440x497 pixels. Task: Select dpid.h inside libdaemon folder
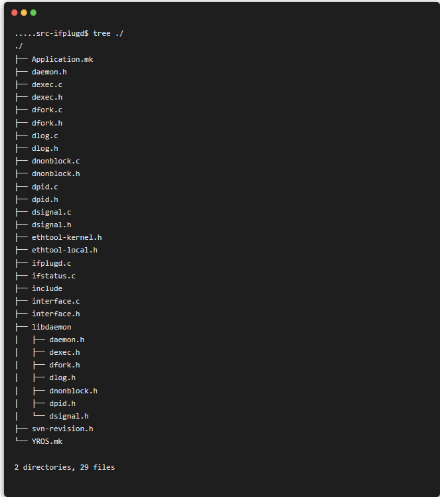point(62,403)
